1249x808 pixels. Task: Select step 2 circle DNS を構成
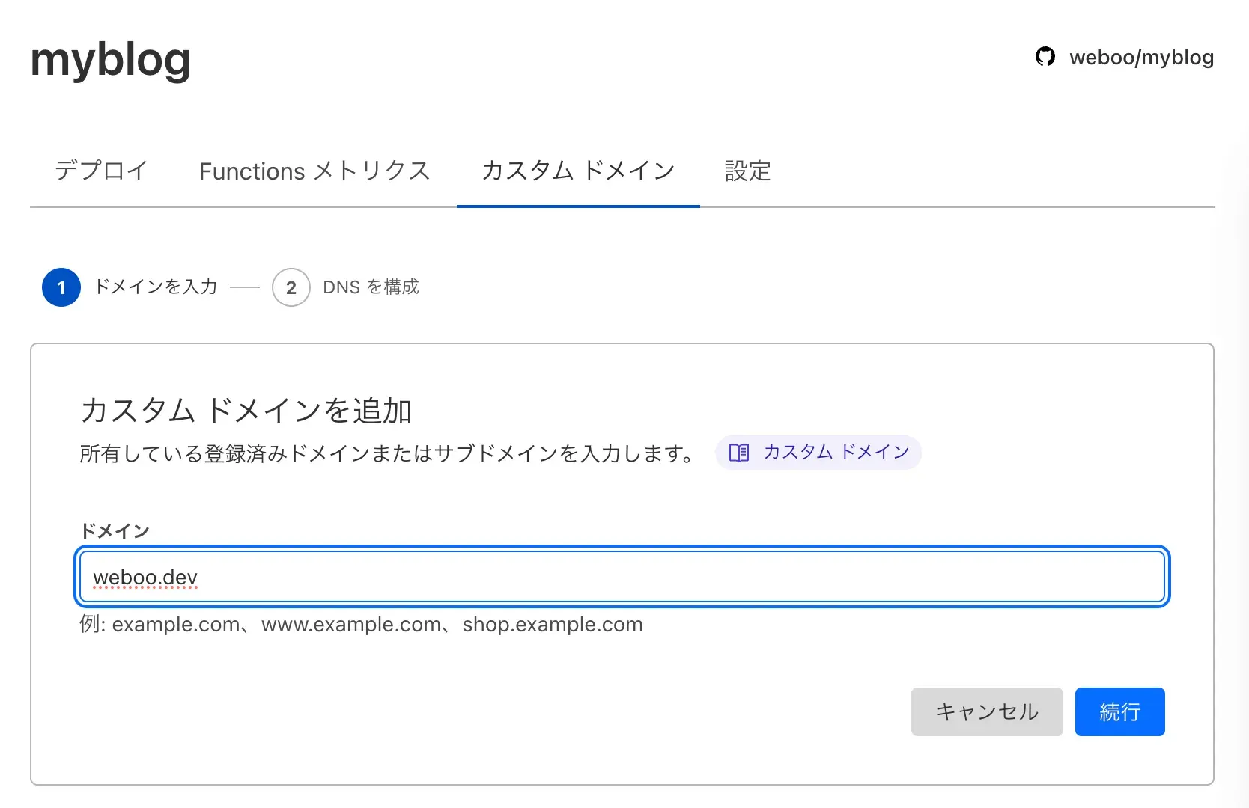(x=291, y=287)
